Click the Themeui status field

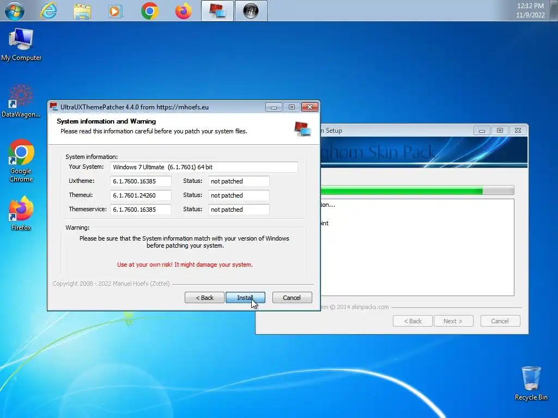coord(239,195)
